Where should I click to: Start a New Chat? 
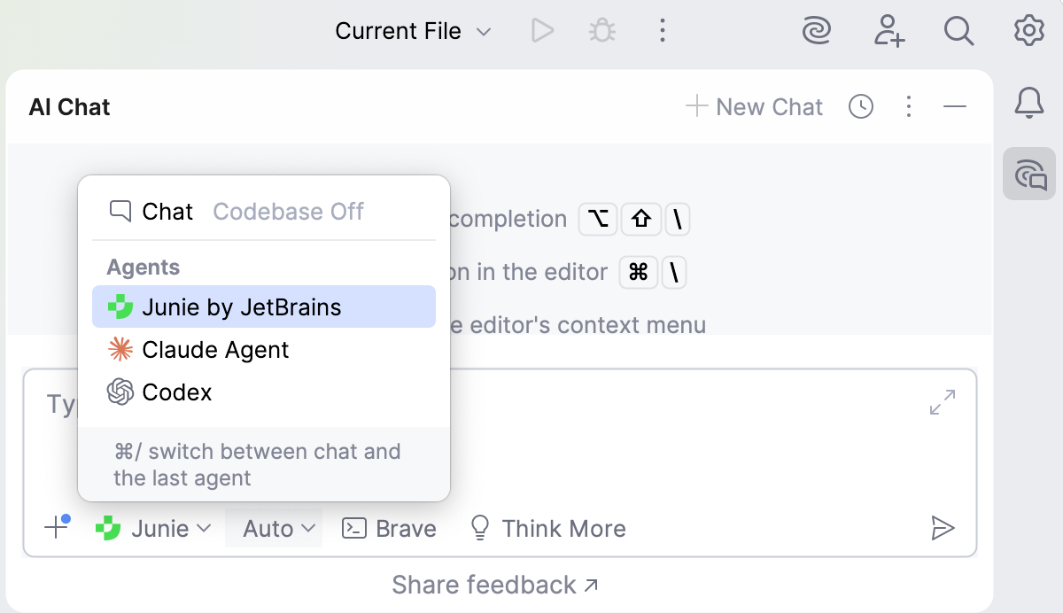pyautogui.click(x=755, y=107)
